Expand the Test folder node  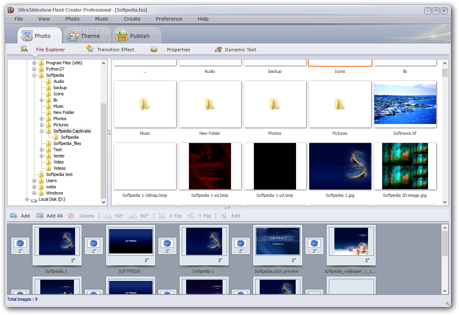(41, 150)
